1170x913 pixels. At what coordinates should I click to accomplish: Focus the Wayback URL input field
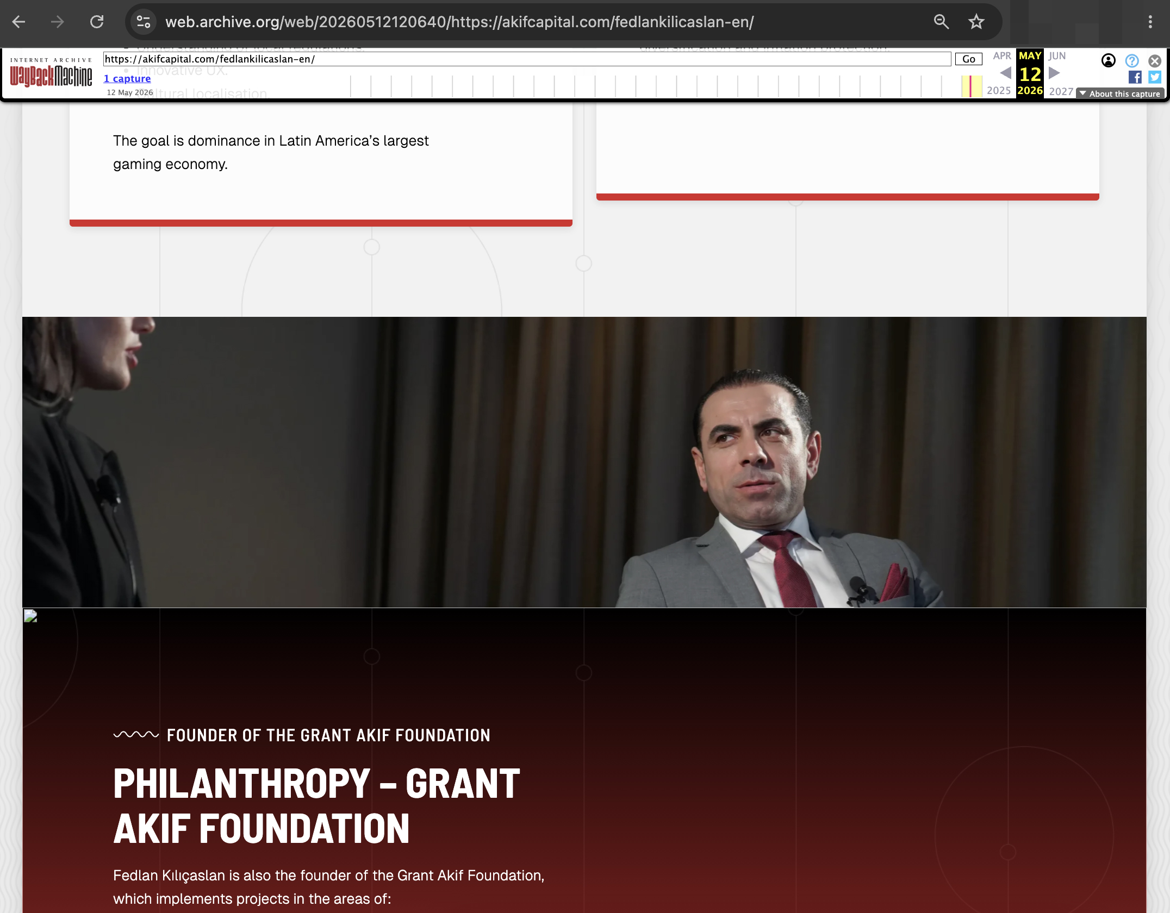[527, 59]
